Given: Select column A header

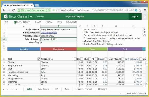Looking at the screenshot, I should (24, 26).
